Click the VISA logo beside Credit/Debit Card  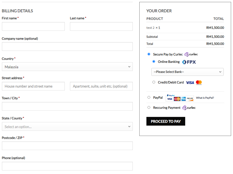click(190, 83)
